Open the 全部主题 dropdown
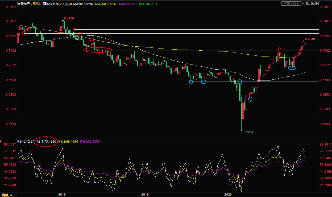The height and width of the screenshot is (197, 332). pos(291,3)
